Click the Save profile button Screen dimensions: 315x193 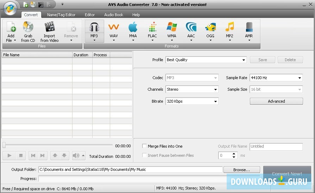click(262, 60)
